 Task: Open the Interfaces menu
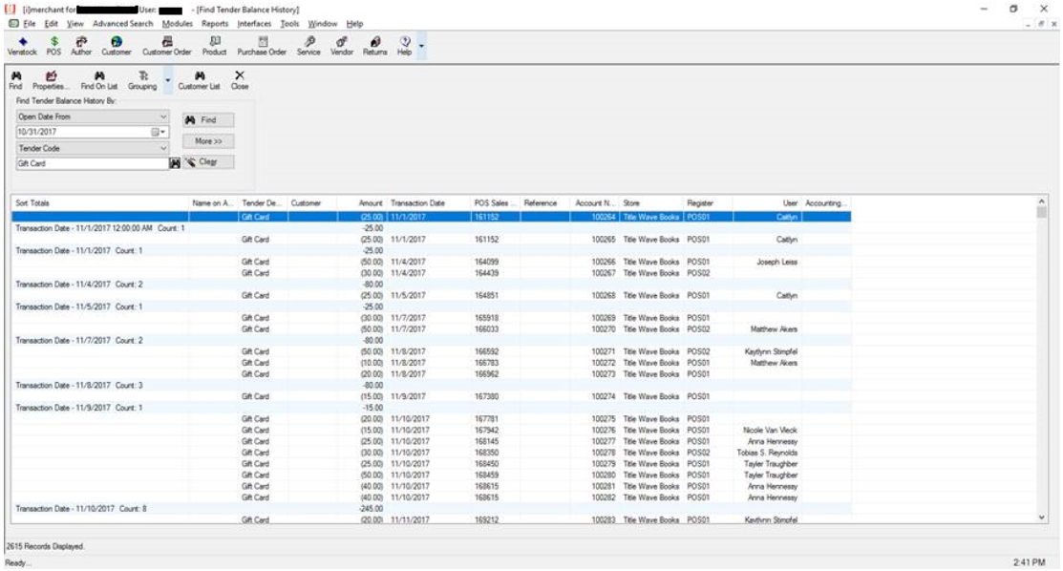[254, 24]
